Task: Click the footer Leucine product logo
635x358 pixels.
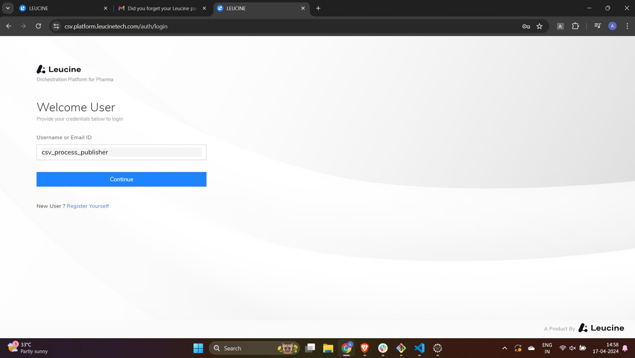Action: pyautogui.click(x=601, y=328)
